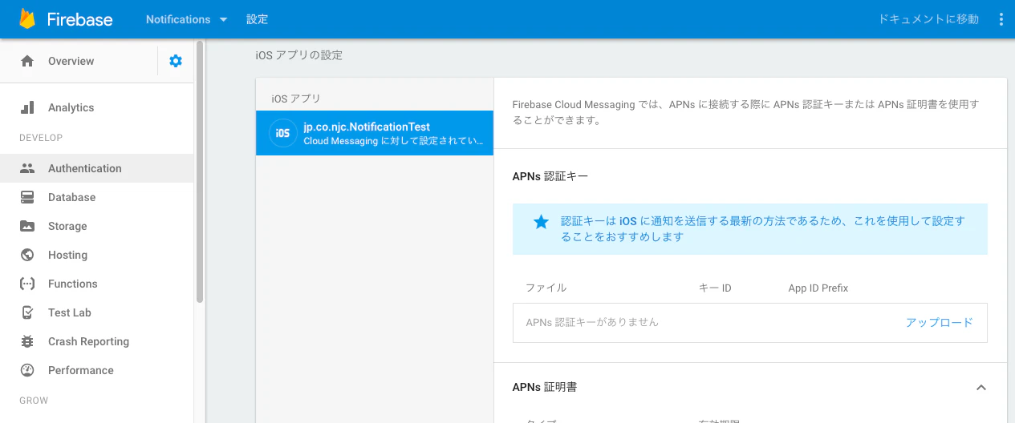The height and width of the screenshot is (423, 1015).
Task: Click the Firebase Cloud Messaging description paragraph
Action: point(746,113)
